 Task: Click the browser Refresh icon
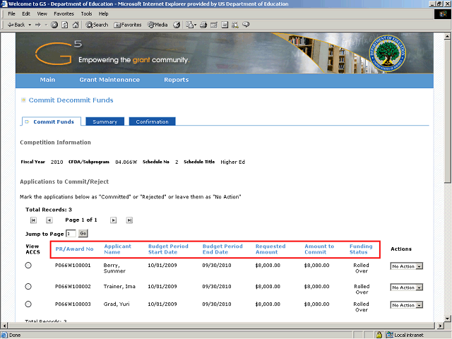(x=64, y=25)
